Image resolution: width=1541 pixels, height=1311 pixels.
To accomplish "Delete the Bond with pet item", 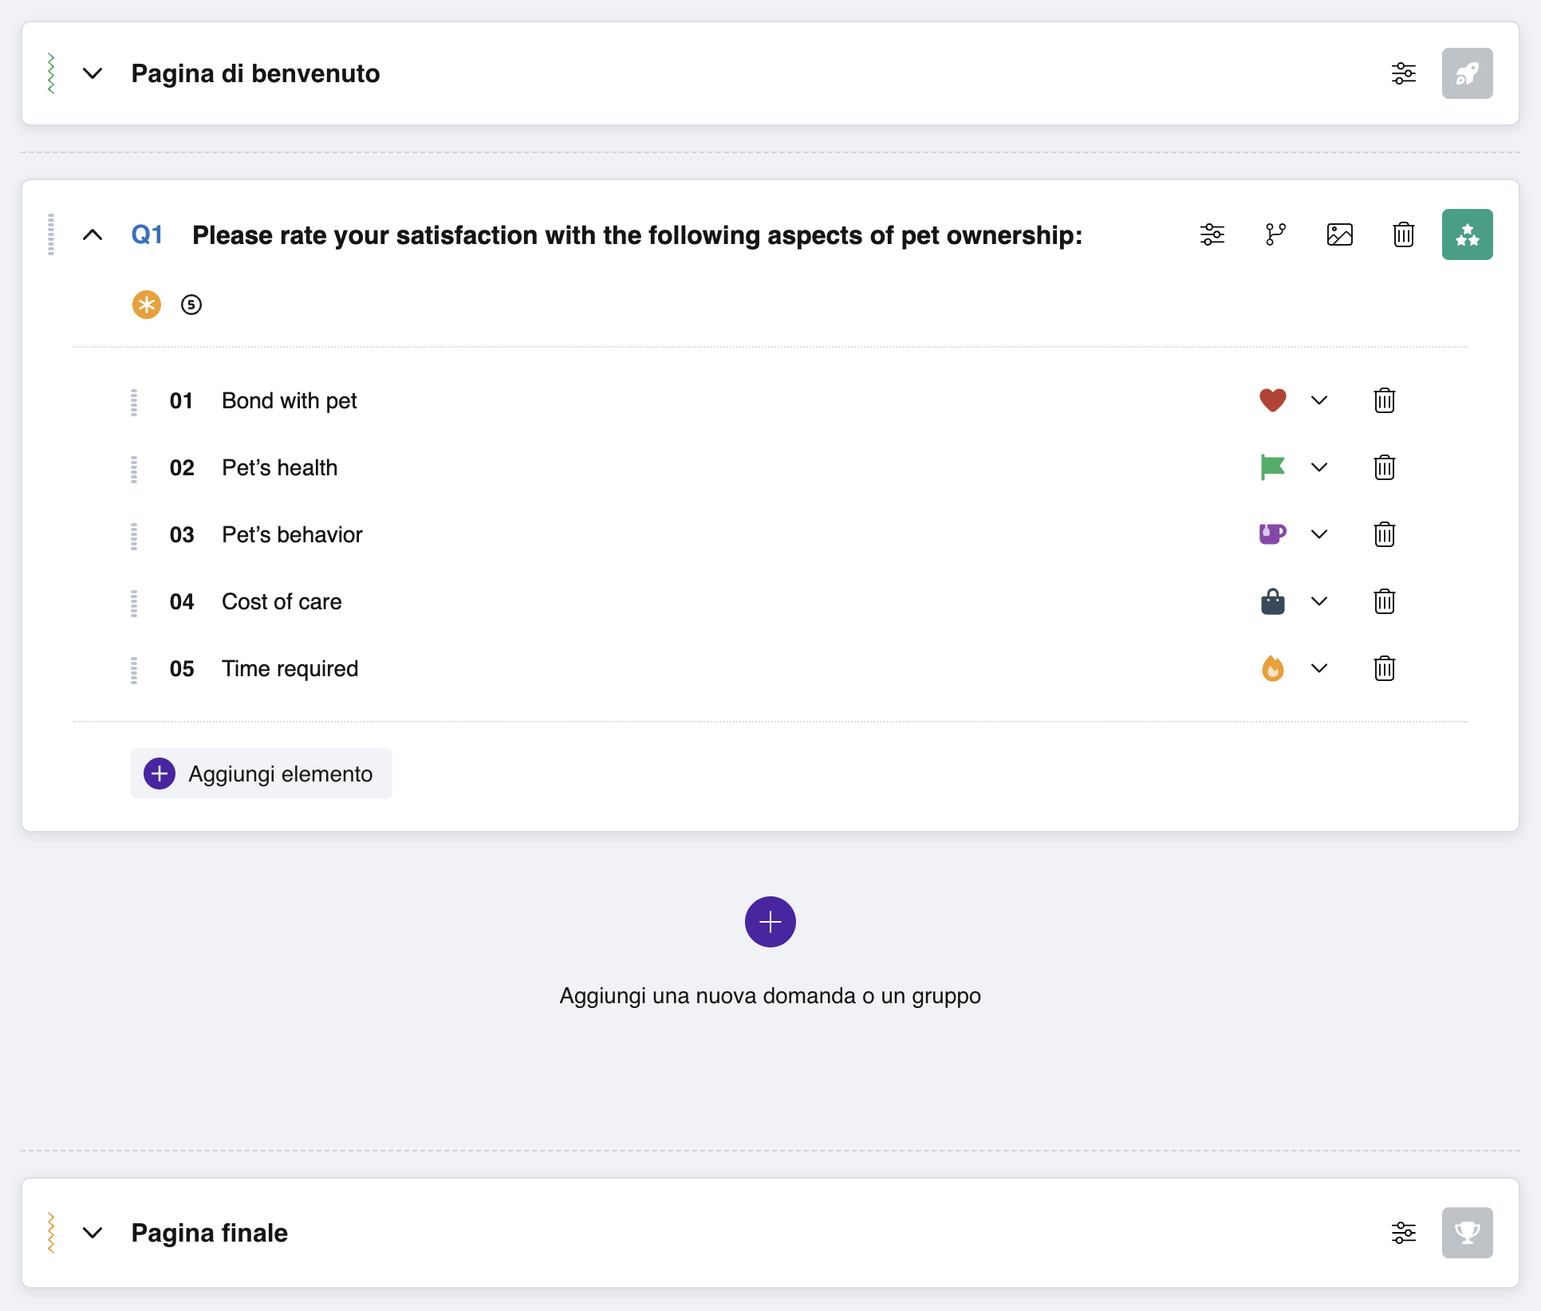I will tap(1384, 400).
